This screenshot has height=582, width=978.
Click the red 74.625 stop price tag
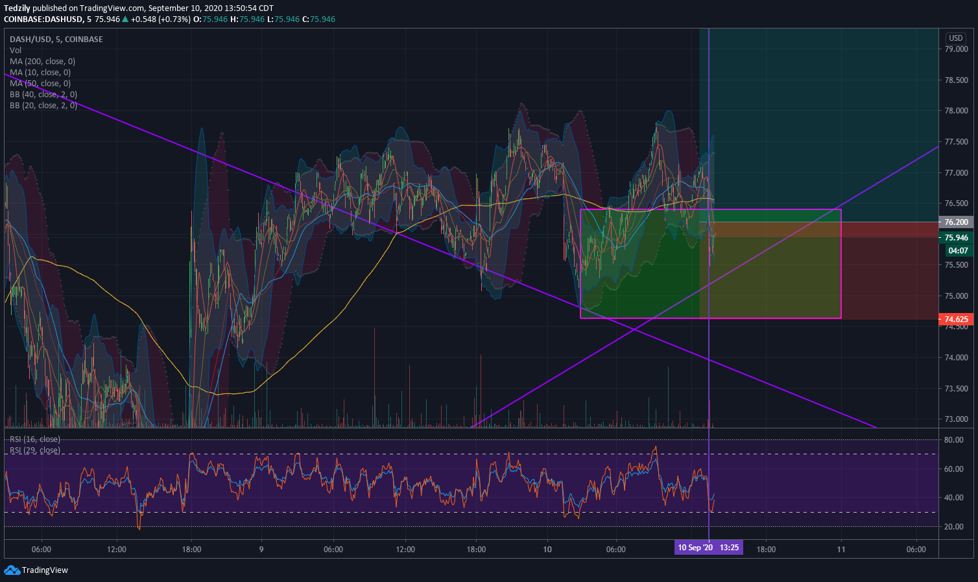pos(956,320)
